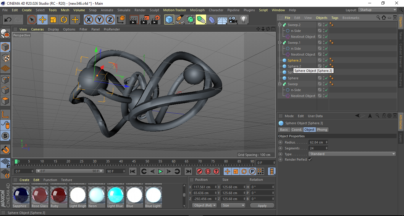Open the MoGraph menu

pyautogui.click(x=197, y=10)
